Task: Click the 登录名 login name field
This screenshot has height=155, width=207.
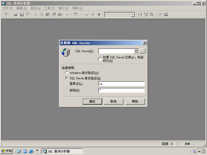Action: coord(121,84)
